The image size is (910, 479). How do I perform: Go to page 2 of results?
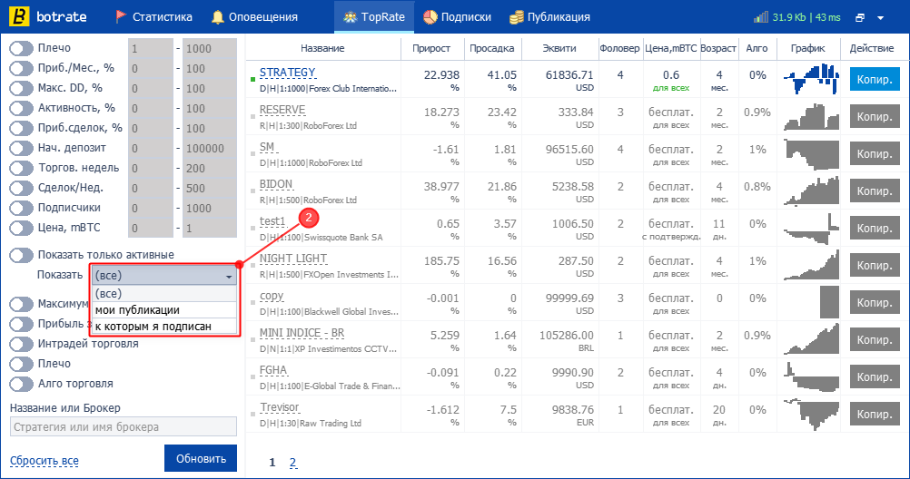293,462
